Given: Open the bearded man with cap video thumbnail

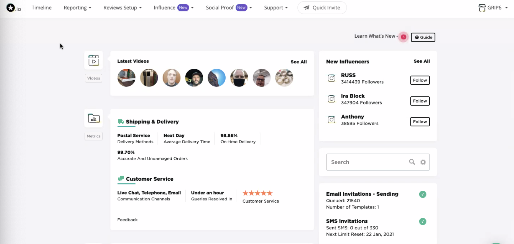Looking at the screenshot, I should [x=194, y=78].
